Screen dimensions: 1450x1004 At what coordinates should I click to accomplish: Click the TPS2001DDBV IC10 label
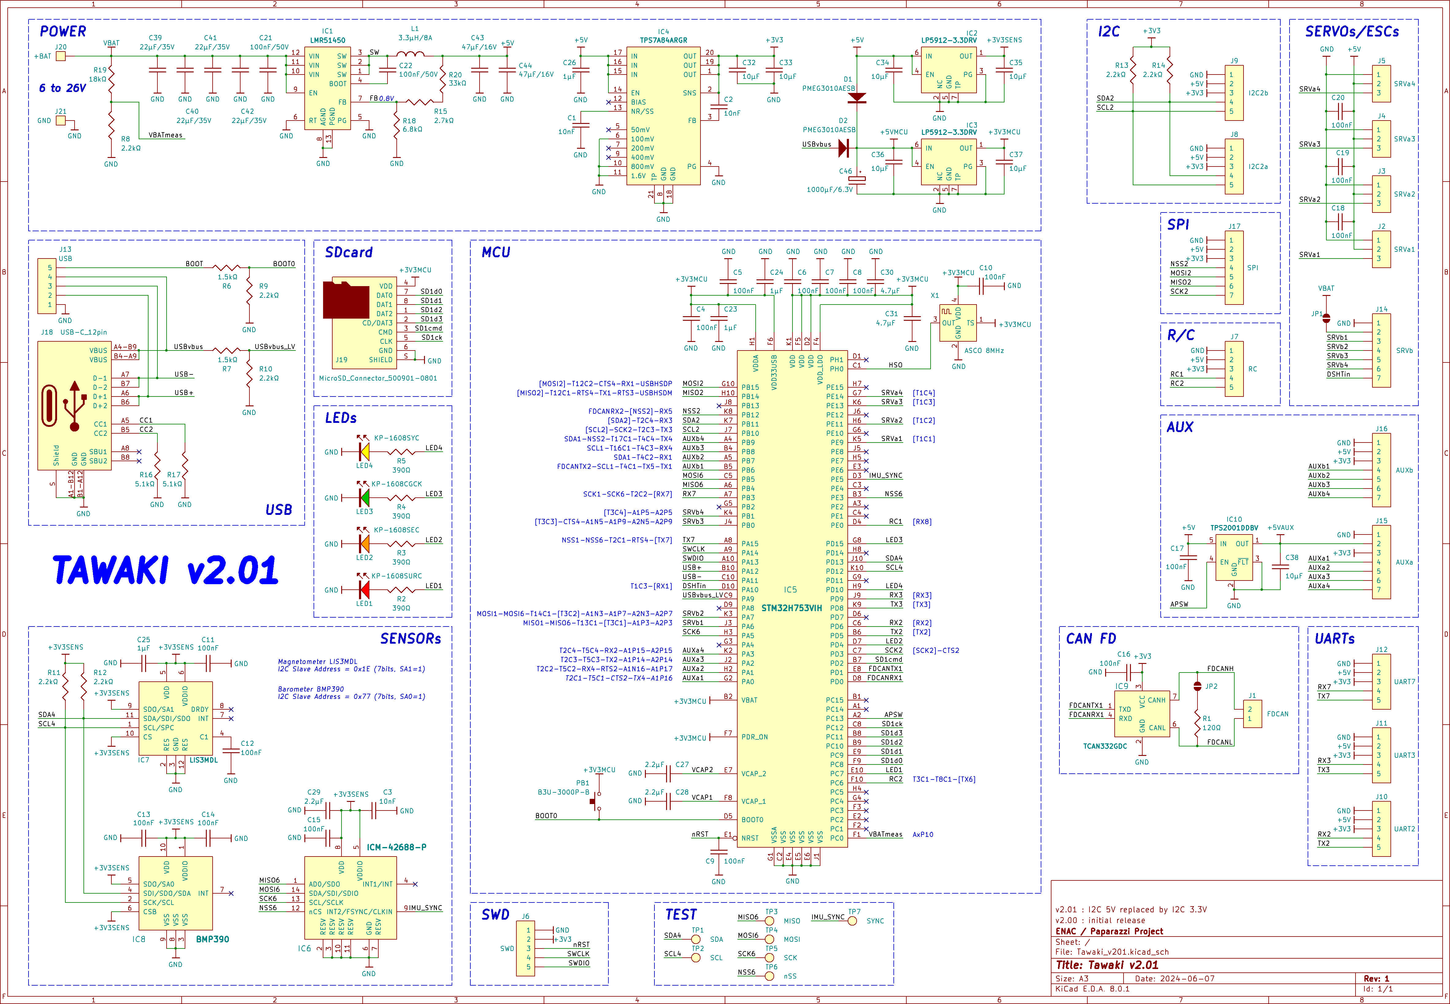pyautogui.click(x=1234, y=528)
